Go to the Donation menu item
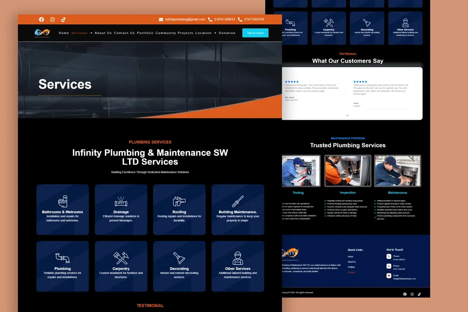Image resolution: width=468 pixels, height=312 pixels. click(x=227, y=33)
